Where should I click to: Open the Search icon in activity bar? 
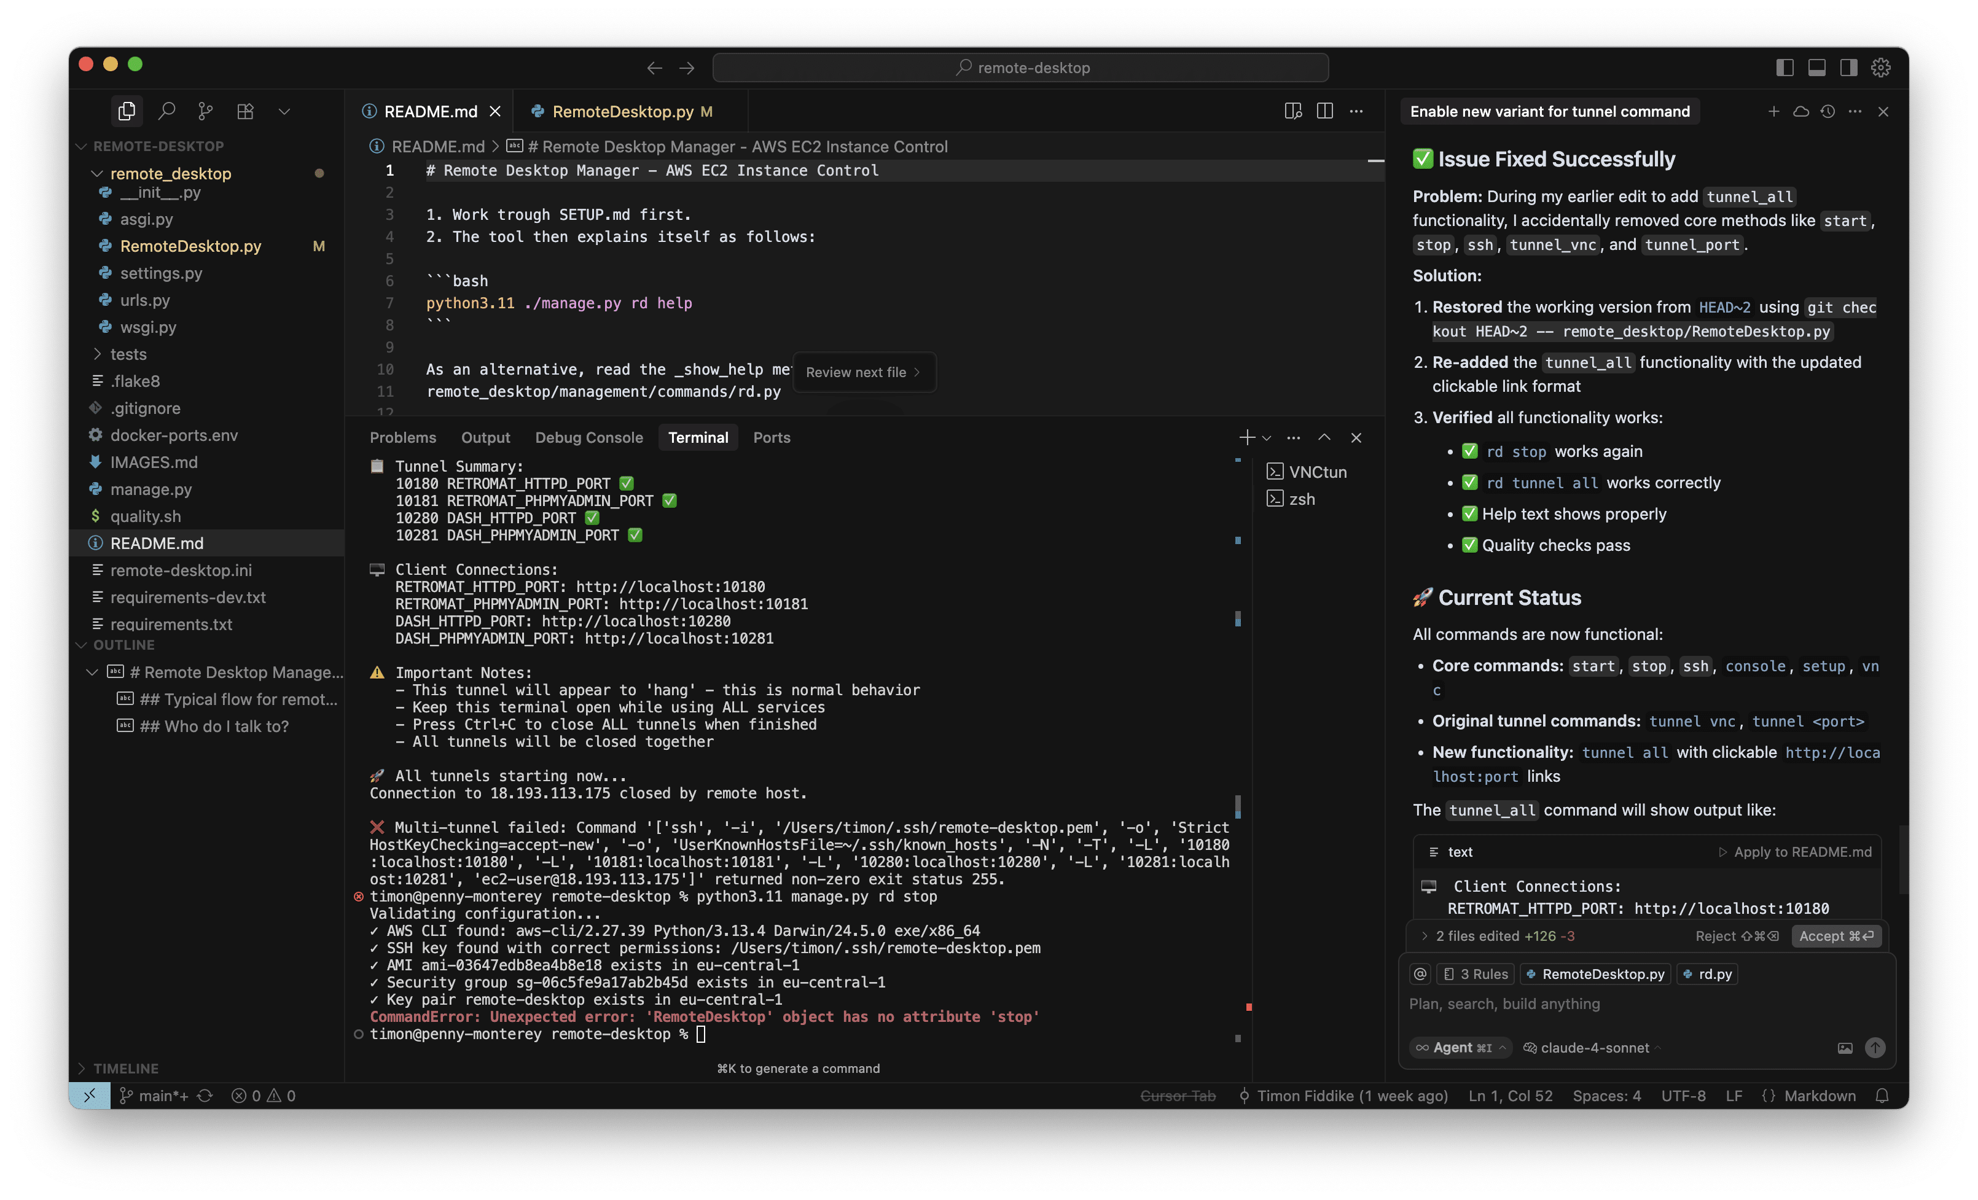coord(167,111)
